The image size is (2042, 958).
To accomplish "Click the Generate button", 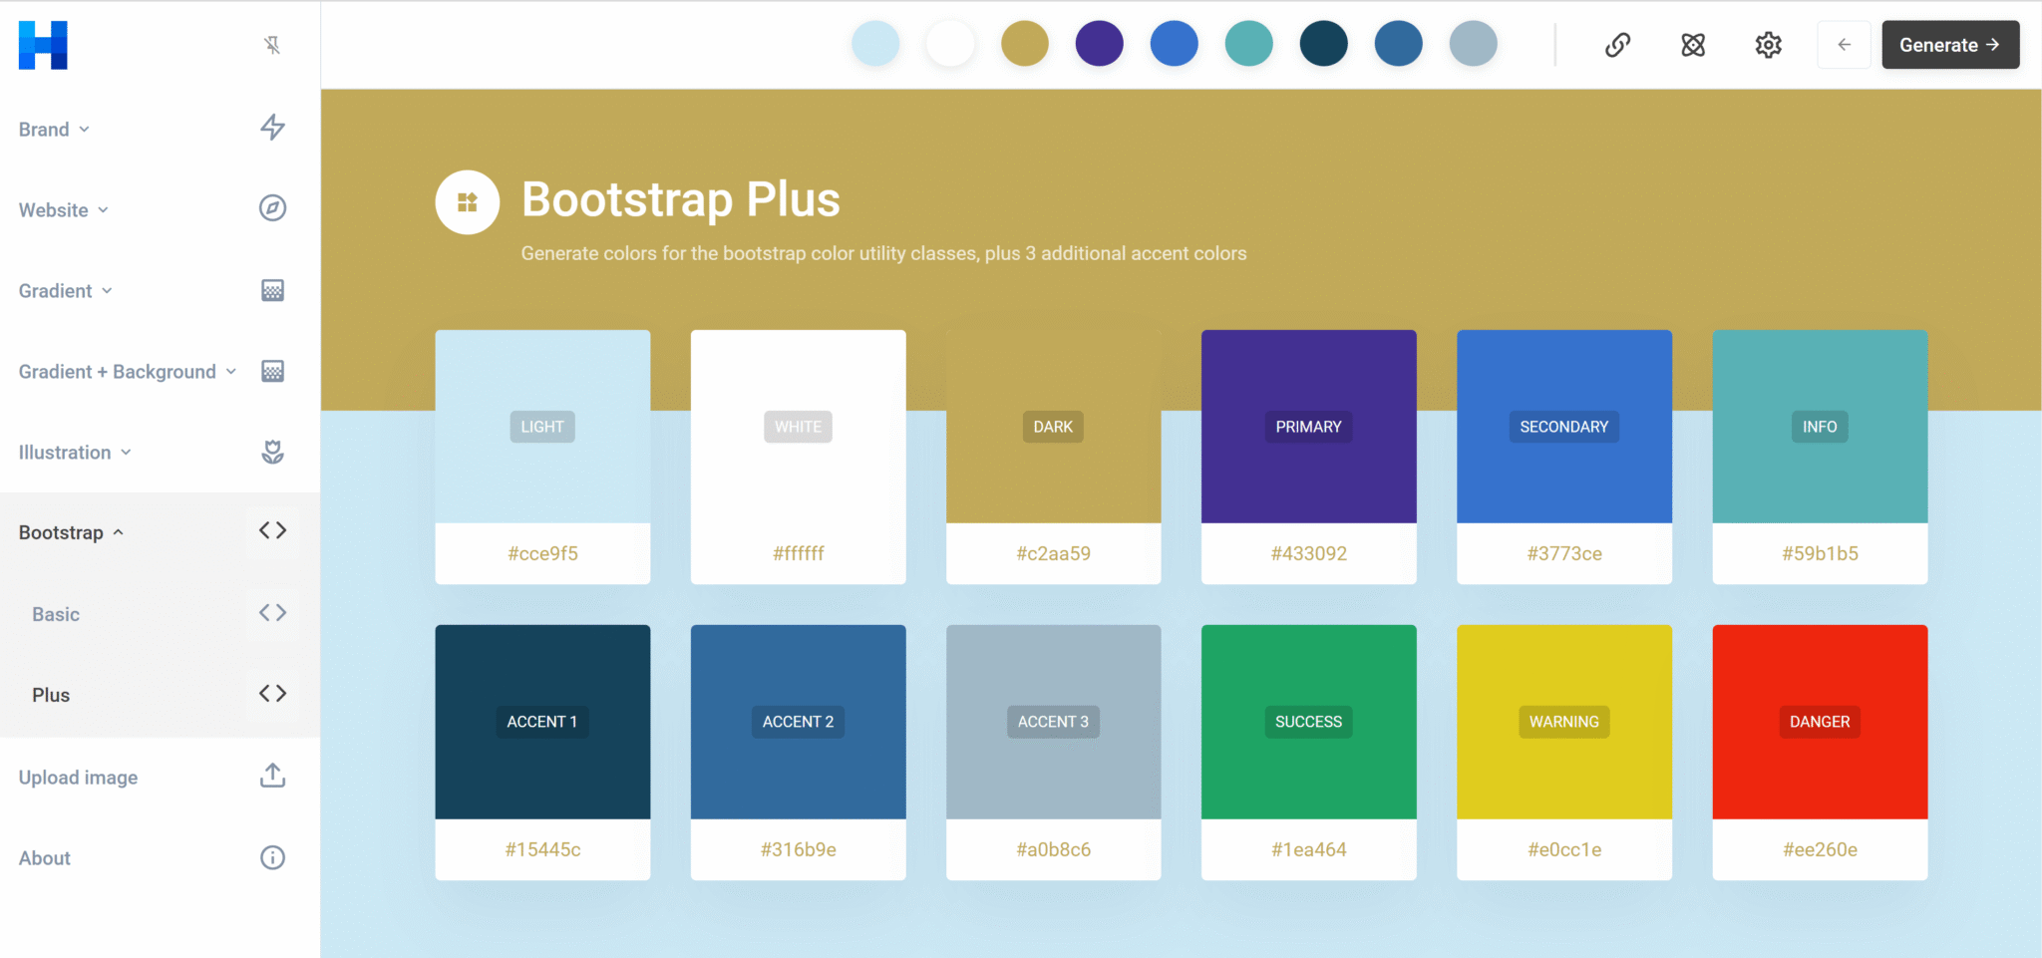I will tap(1949, 44).
